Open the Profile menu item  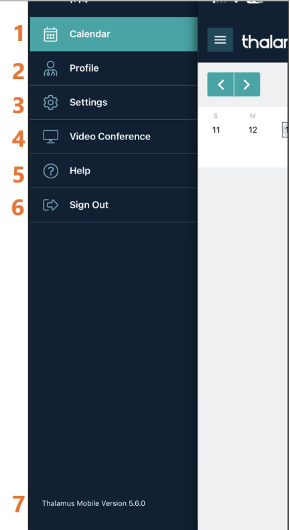tap(114, 68)
